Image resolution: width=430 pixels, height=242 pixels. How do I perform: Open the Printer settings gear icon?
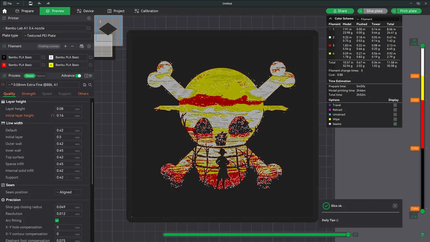[89, 18]
